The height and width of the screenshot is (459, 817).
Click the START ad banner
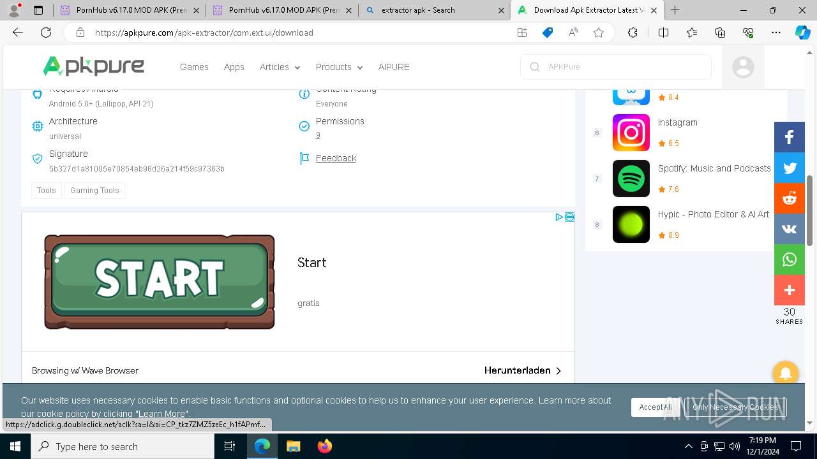(159, 281)
